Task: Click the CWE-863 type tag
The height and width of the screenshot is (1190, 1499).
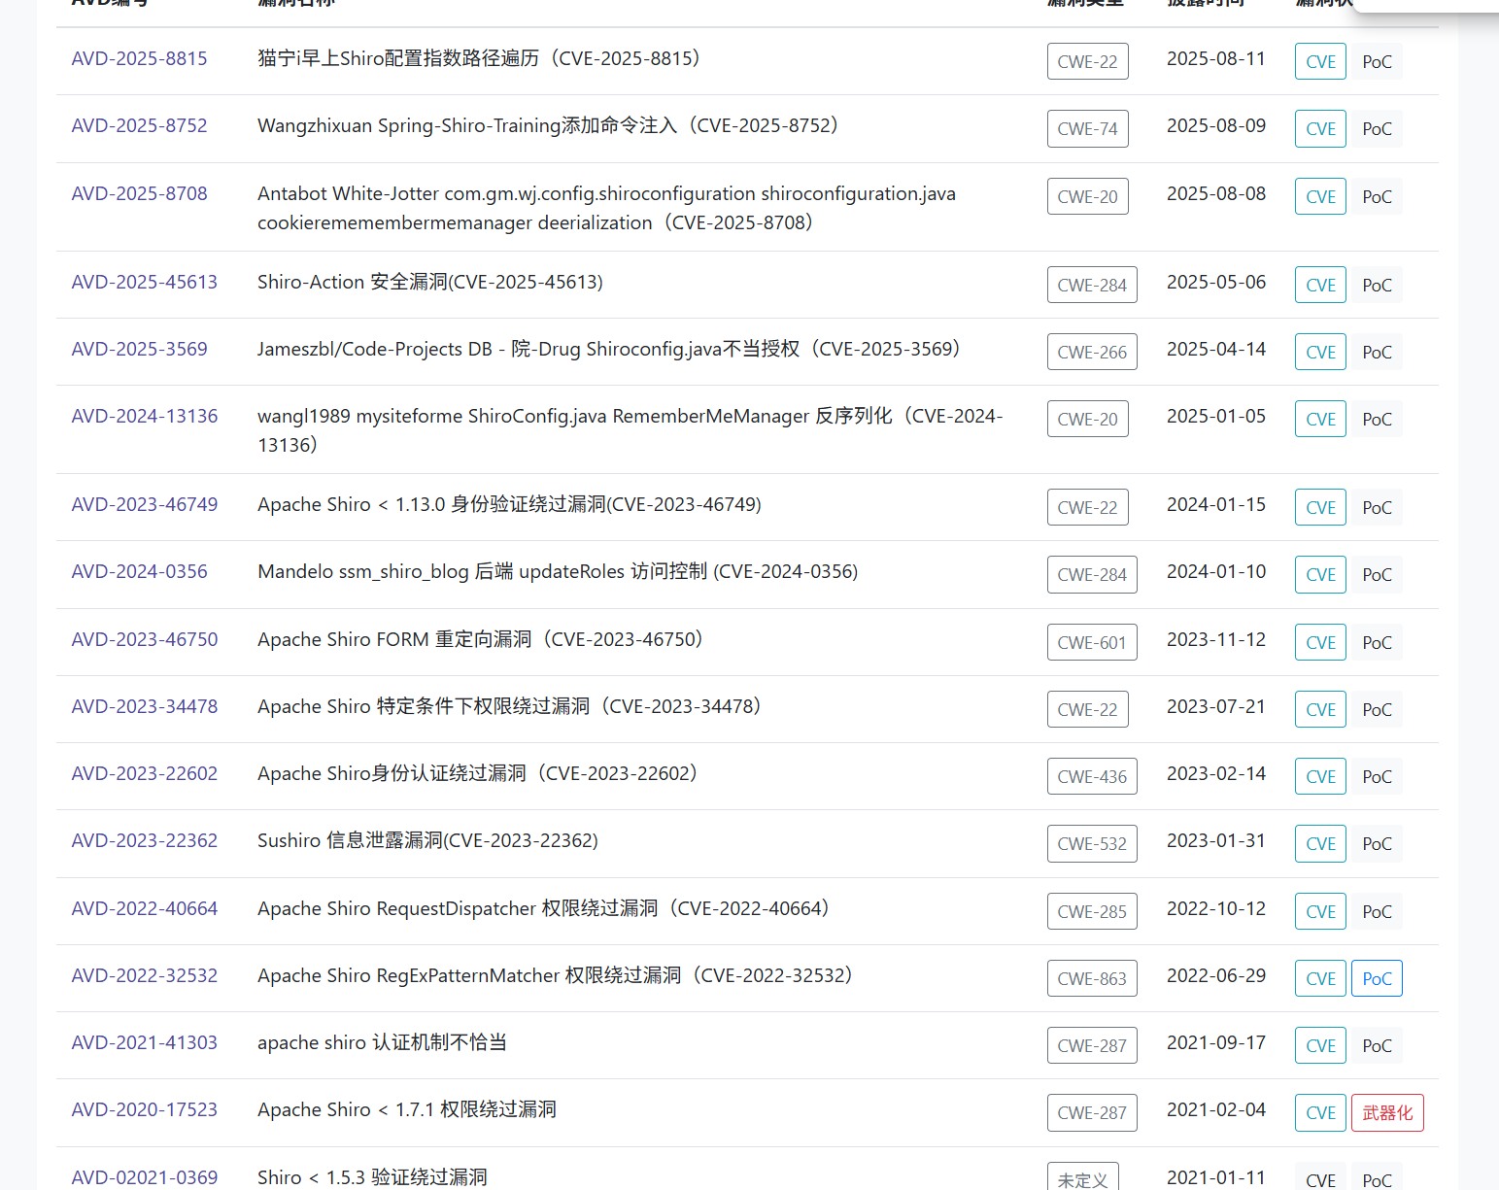Action: pyautogui.click(x=1092, y=978)
